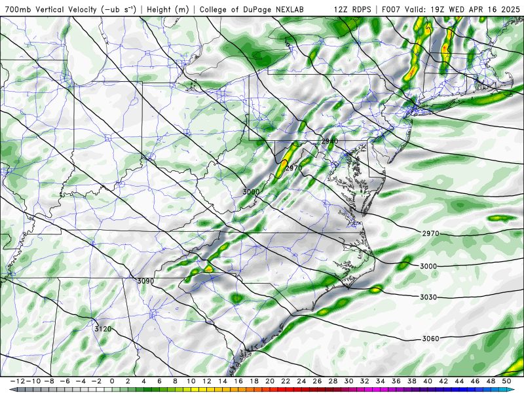The width and height of the screenshot is (524, 393).
Task: Click the colorbar tick label '46'
Action: [476, 381]
